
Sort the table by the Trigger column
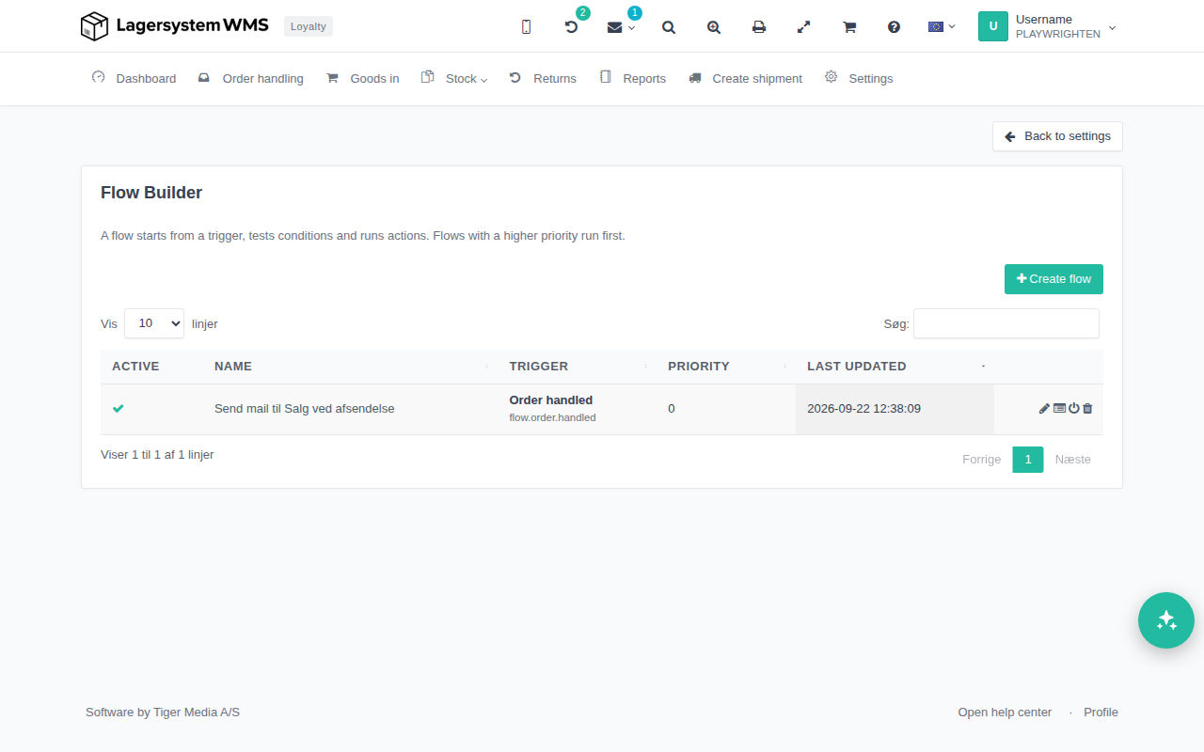pos(578,367)
